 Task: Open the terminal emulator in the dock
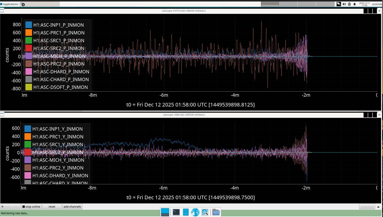pos(176,212)
